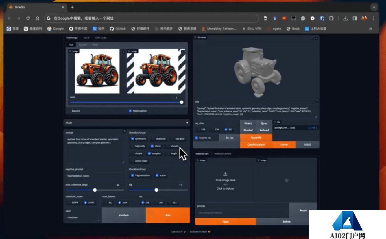386x239 pixels.
Task: Click the Quadrify button
Action: click(x=256, y=137)
